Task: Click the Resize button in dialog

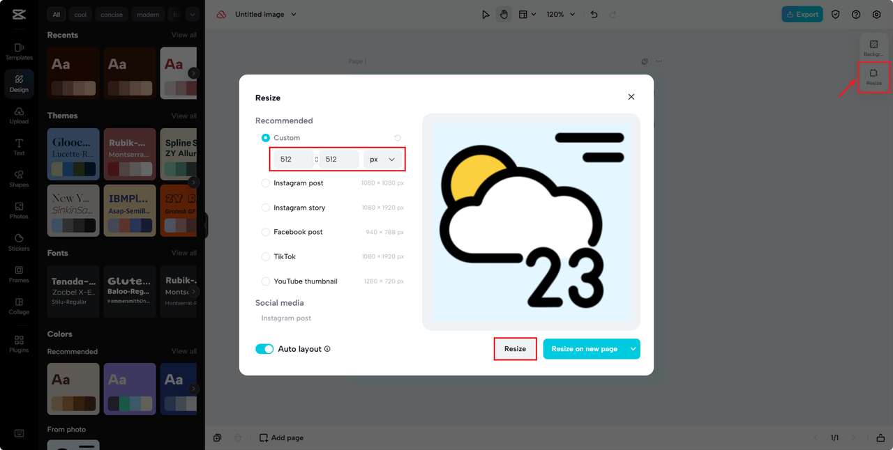Action: (x=515, y=349)
